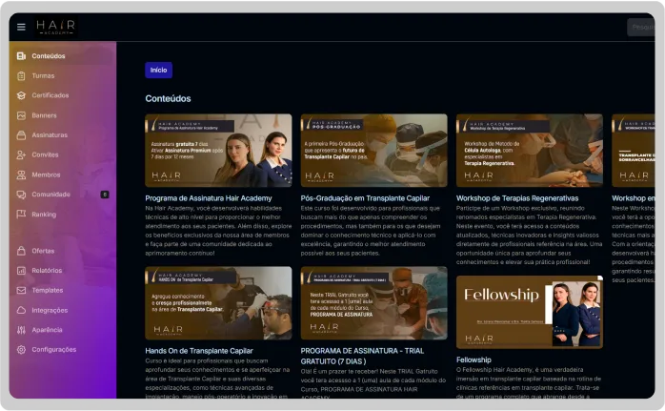Open the Workshop de Terapias Regenerativas thumbnail
The image size is (665, 411).
pos(529,151)
